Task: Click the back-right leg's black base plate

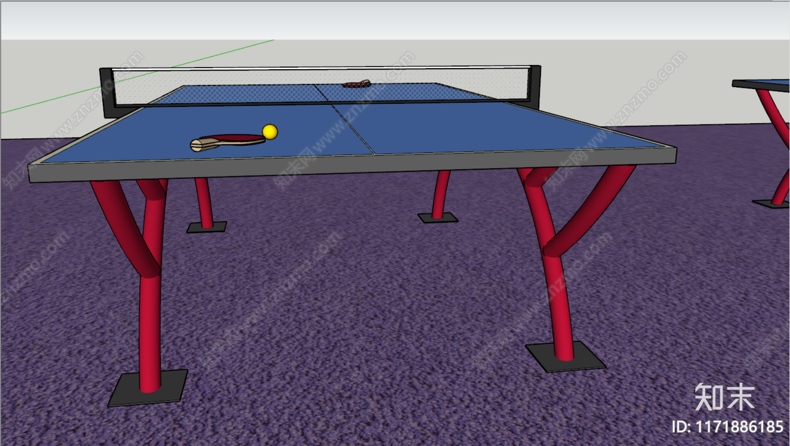Action: [x=438, y=218]
